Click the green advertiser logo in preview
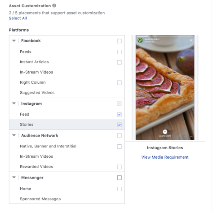This screenshot has height=213, width=212. (x=140, y=40)
